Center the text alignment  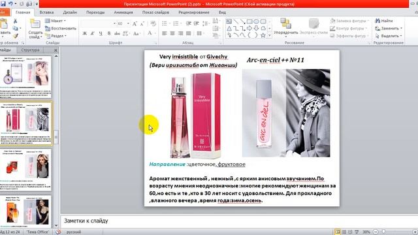[x=172, y=33]
